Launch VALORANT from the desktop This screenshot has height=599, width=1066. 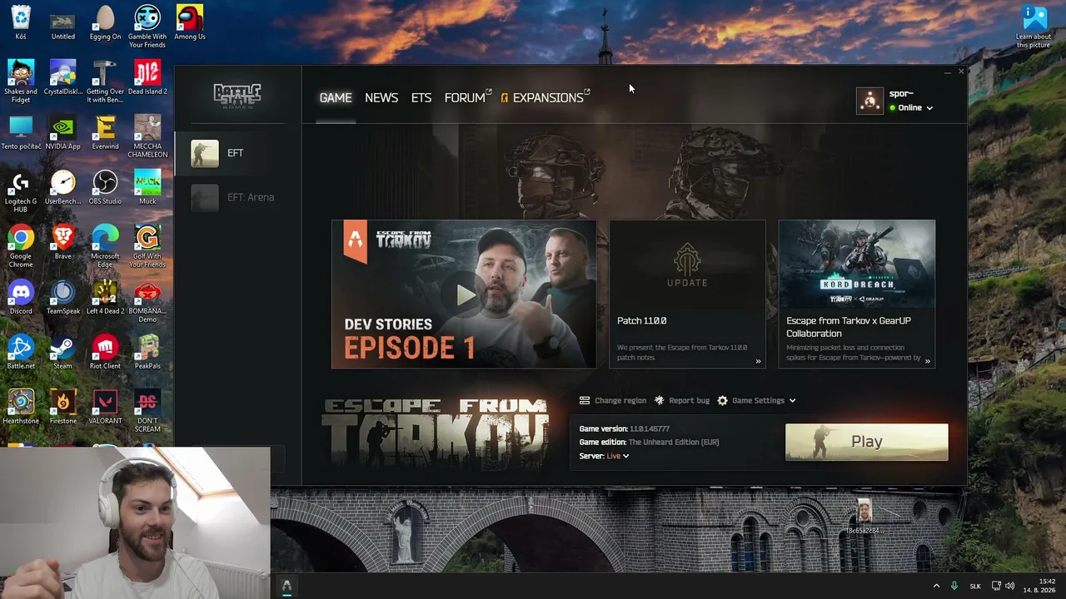tap(105, 408)
